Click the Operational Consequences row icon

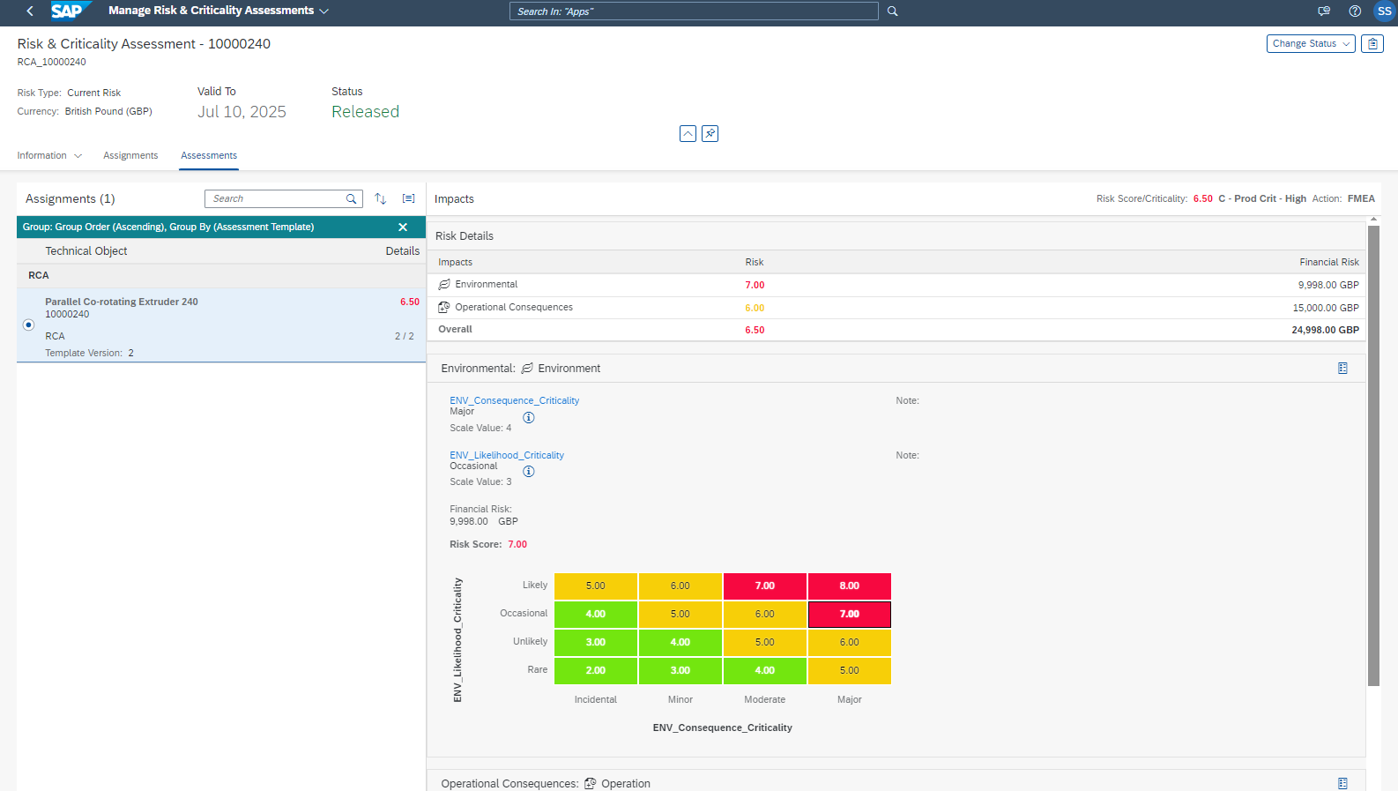click(x=444, y=308)
